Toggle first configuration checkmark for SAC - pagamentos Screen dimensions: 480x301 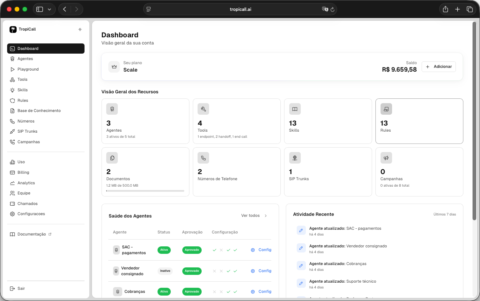(x=215, y=250)
